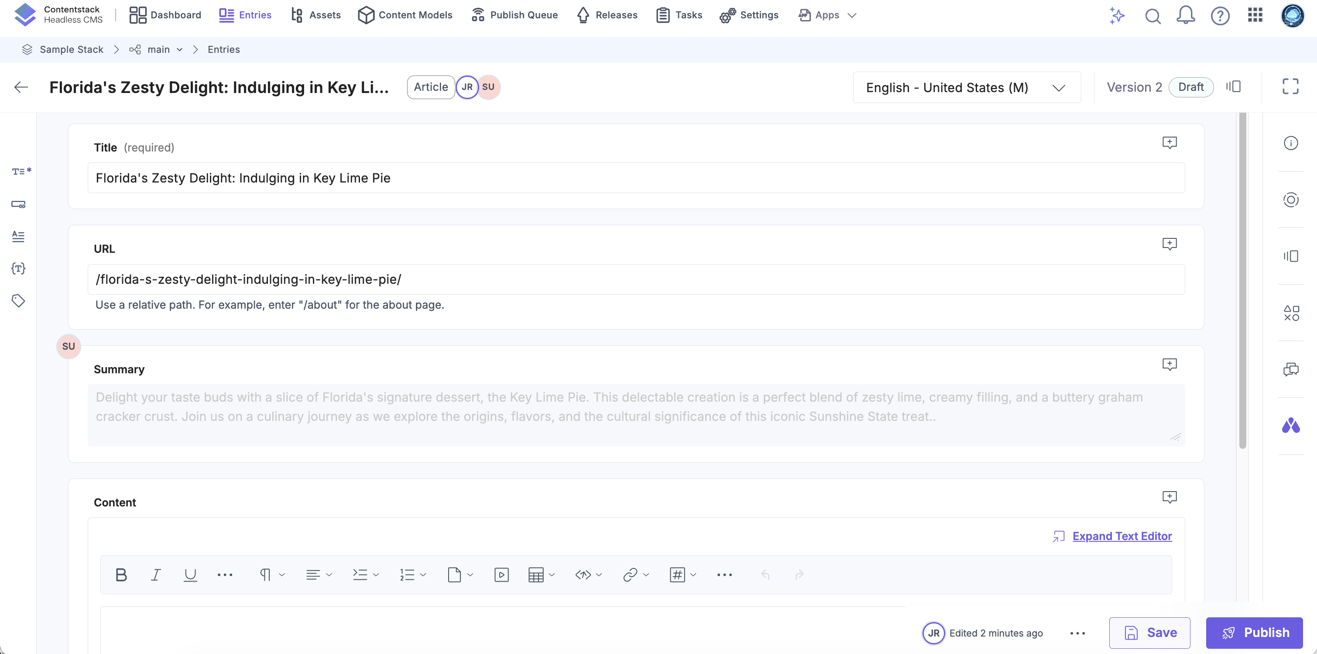
Task: Toggle underline formatting
Action: coord(190,575)
